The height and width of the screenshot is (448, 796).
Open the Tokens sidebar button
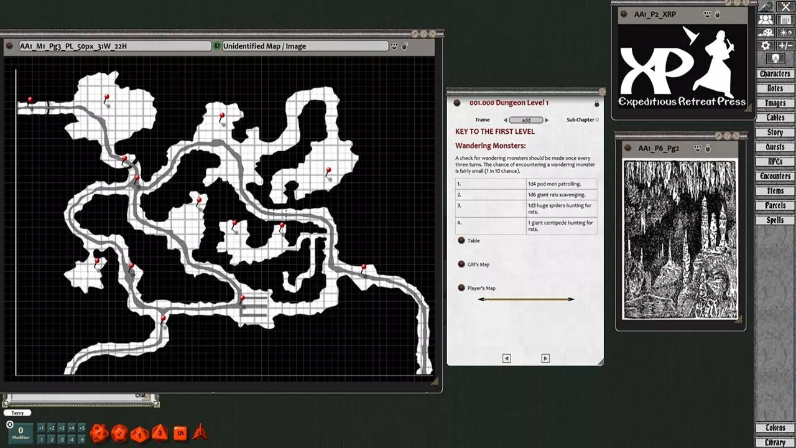pos(775,428)
